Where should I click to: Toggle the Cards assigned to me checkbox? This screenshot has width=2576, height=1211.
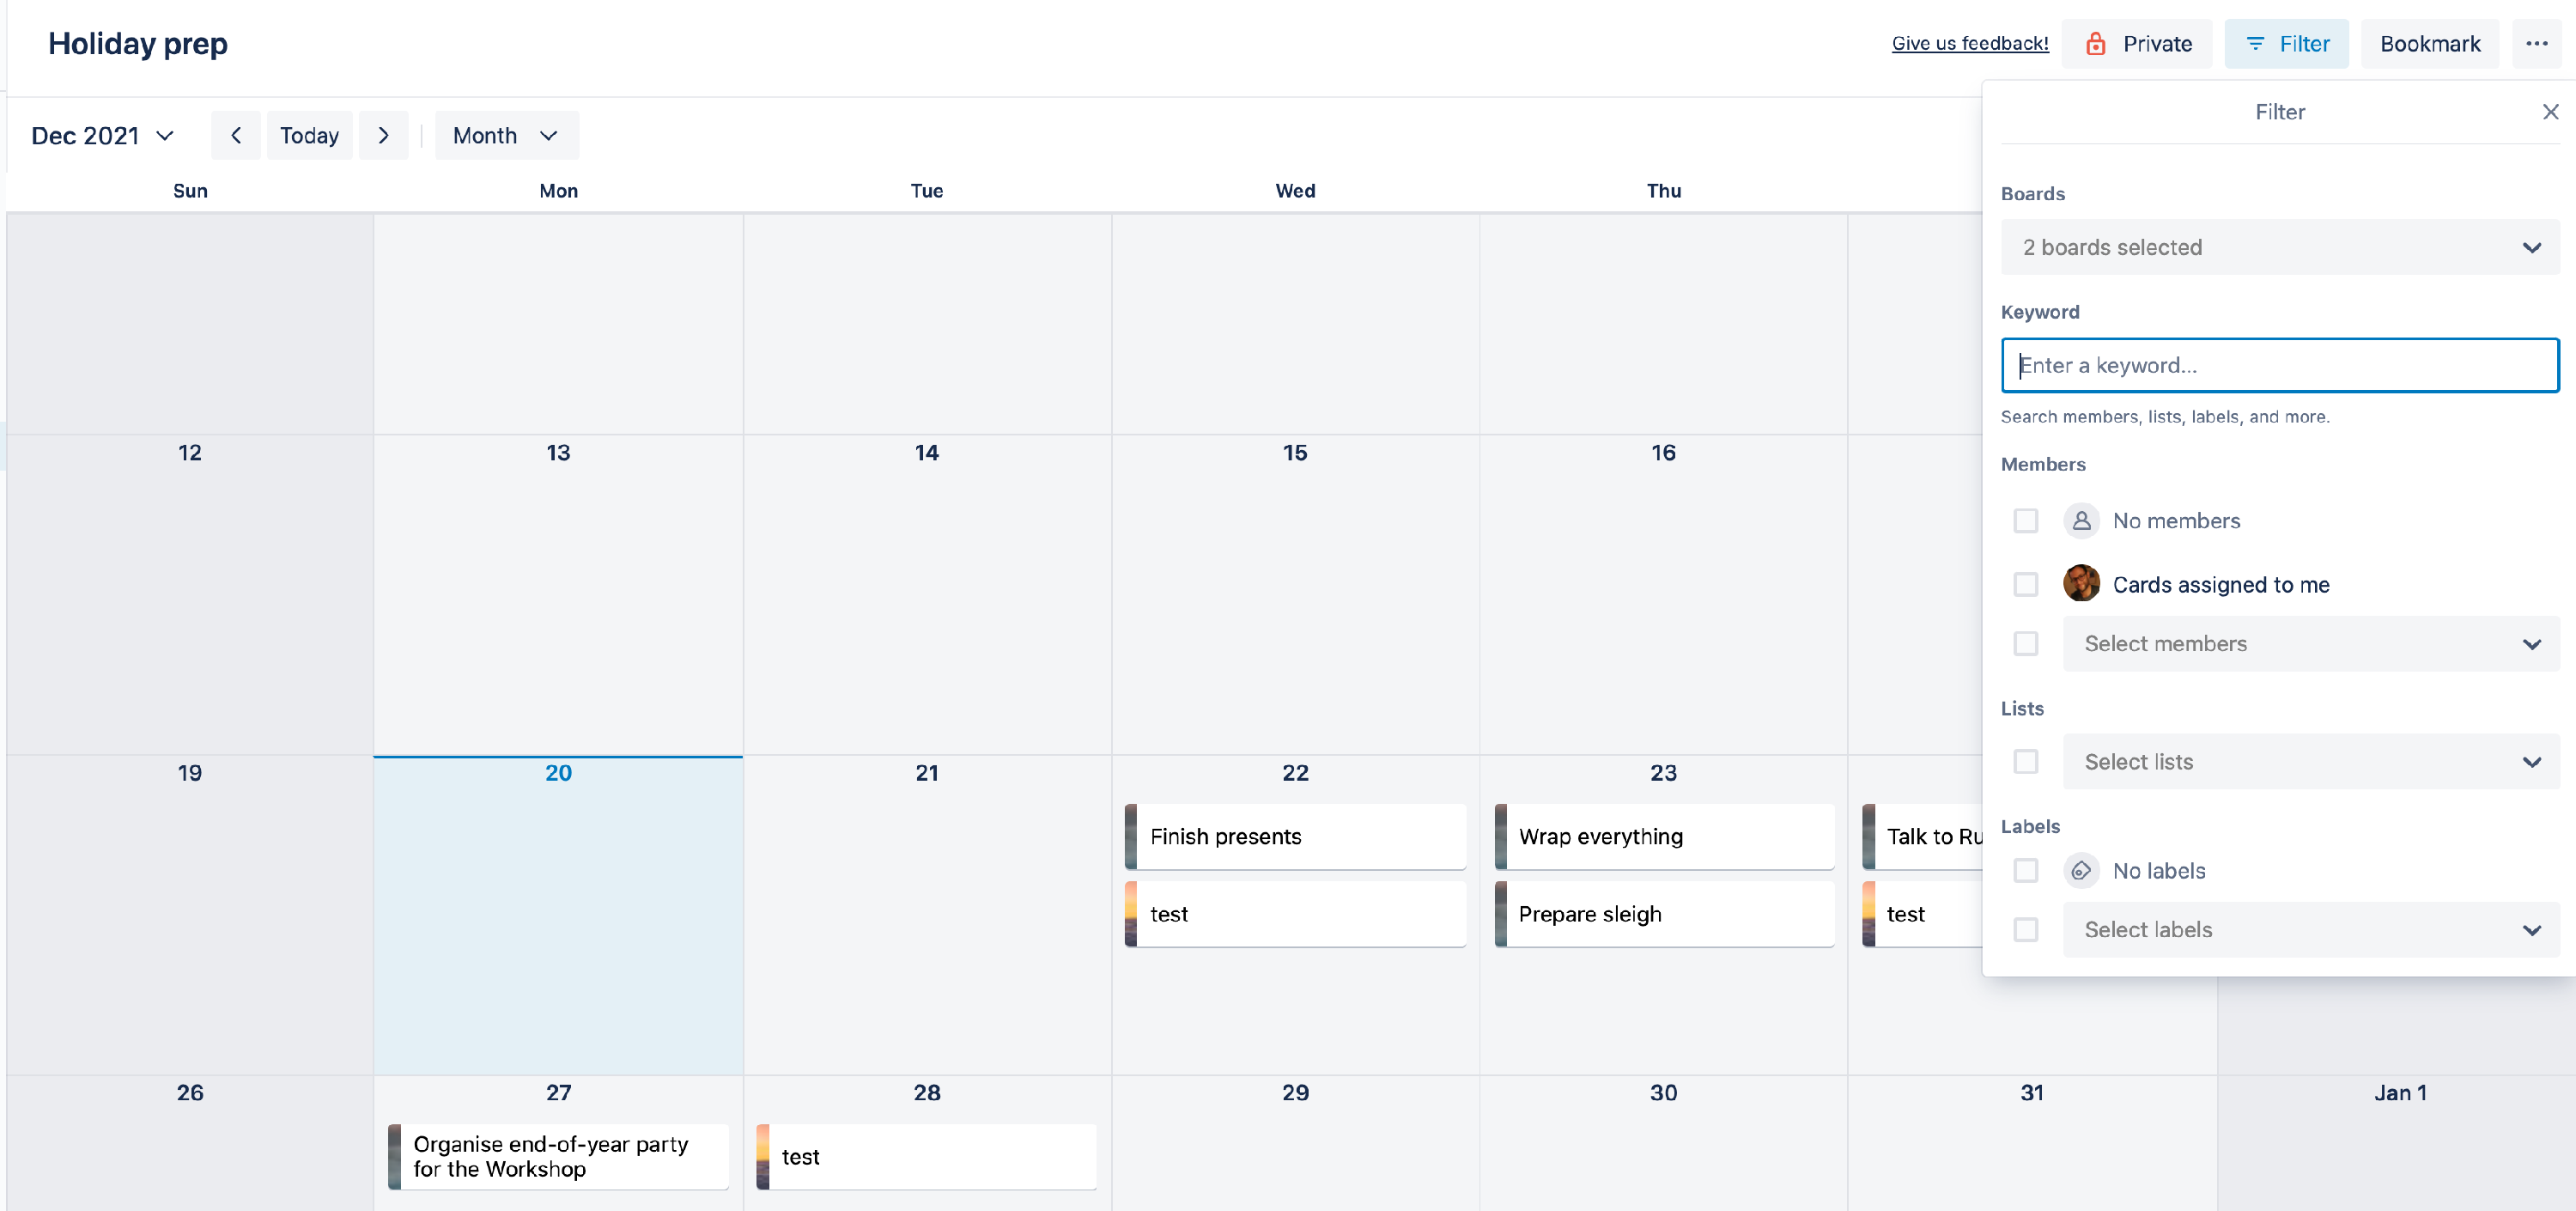pyautogui.click(x=2024, y=585)
